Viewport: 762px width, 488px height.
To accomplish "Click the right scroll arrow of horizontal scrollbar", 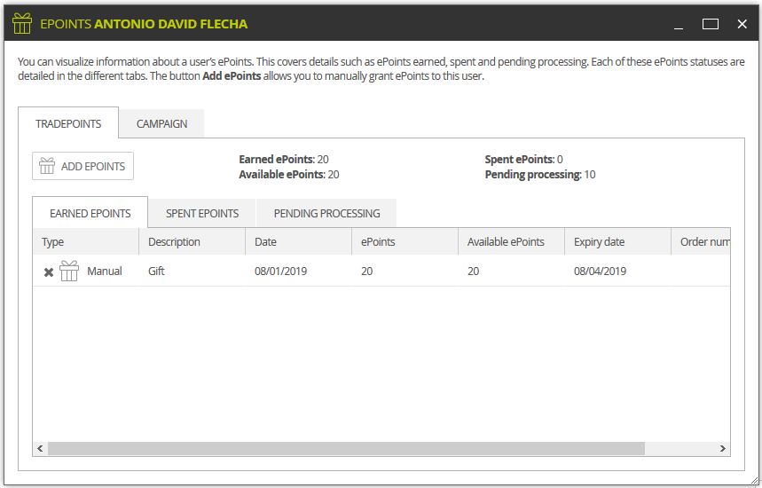I will pyautogui.click(x=723, y=448).
